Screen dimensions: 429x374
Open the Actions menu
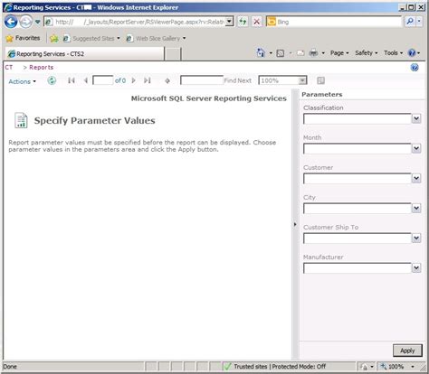coord(22,81)
